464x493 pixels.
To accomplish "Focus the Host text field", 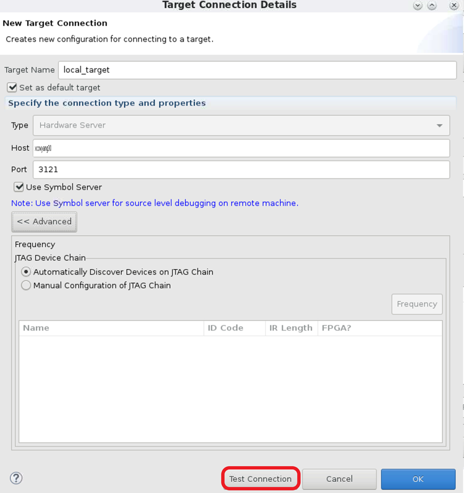I will click(241, 148).
